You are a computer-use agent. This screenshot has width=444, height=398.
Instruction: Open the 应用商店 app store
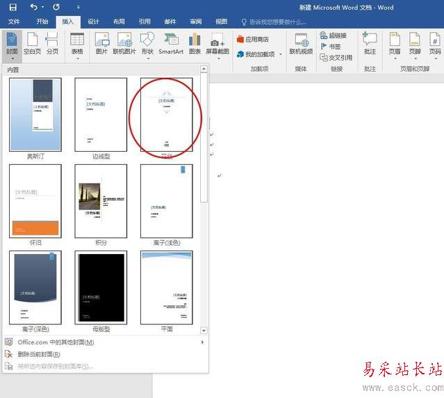pyautogui.click(x=253, y=39)
